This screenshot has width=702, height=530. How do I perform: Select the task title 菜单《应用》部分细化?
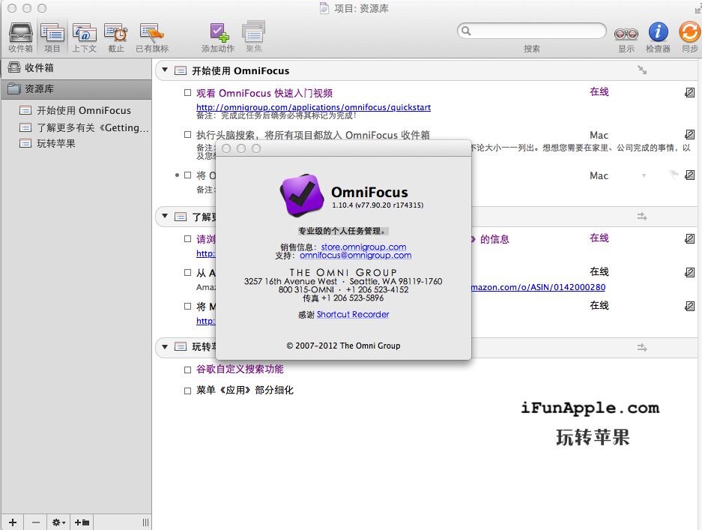pos(245,391)
